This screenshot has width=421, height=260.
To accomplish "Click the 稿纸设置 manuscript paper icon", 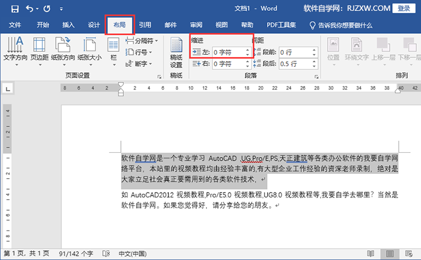I will [x=176, y=53].
